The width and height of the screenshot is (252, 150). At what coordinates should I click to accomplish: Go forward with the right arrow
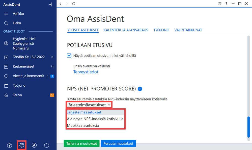pos(67,4)
